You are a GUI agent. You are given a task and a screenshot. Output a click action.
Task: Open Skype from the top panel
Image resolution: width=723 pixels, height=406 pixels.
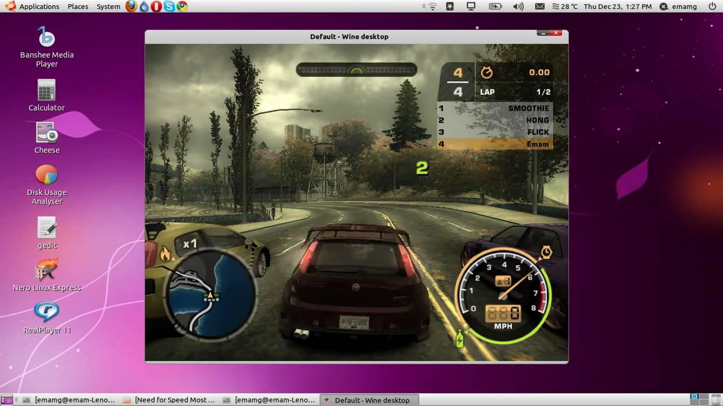click(x=169, y=6)
